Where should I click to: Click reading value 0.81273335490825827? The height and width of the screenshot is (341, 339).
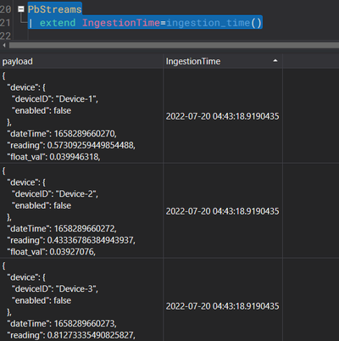91,335
